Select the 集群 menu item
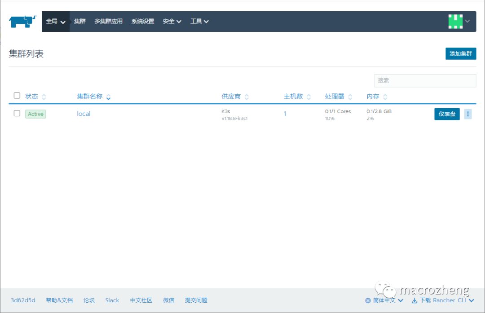Image resolution: width=485 pixels, height=313 pixels. click(x=79, y=21)
